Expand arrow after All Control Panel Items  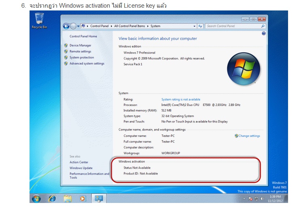click(148, 26)
